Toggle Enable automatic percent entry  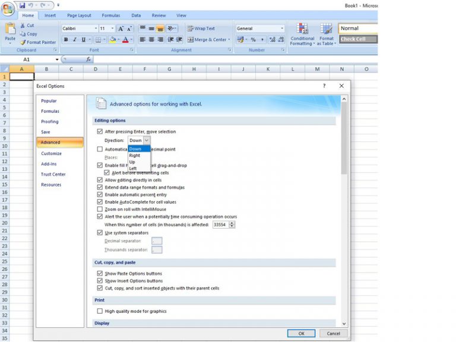point(100,195)
